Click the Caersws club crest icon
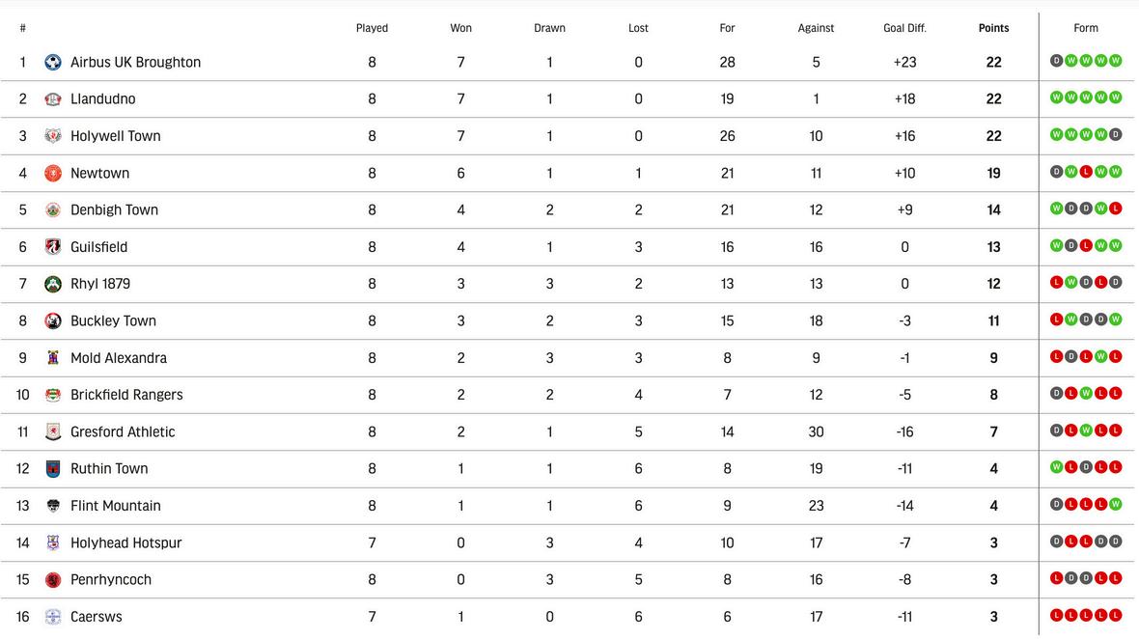This screenshot has height=639, width=1139. 53,617
